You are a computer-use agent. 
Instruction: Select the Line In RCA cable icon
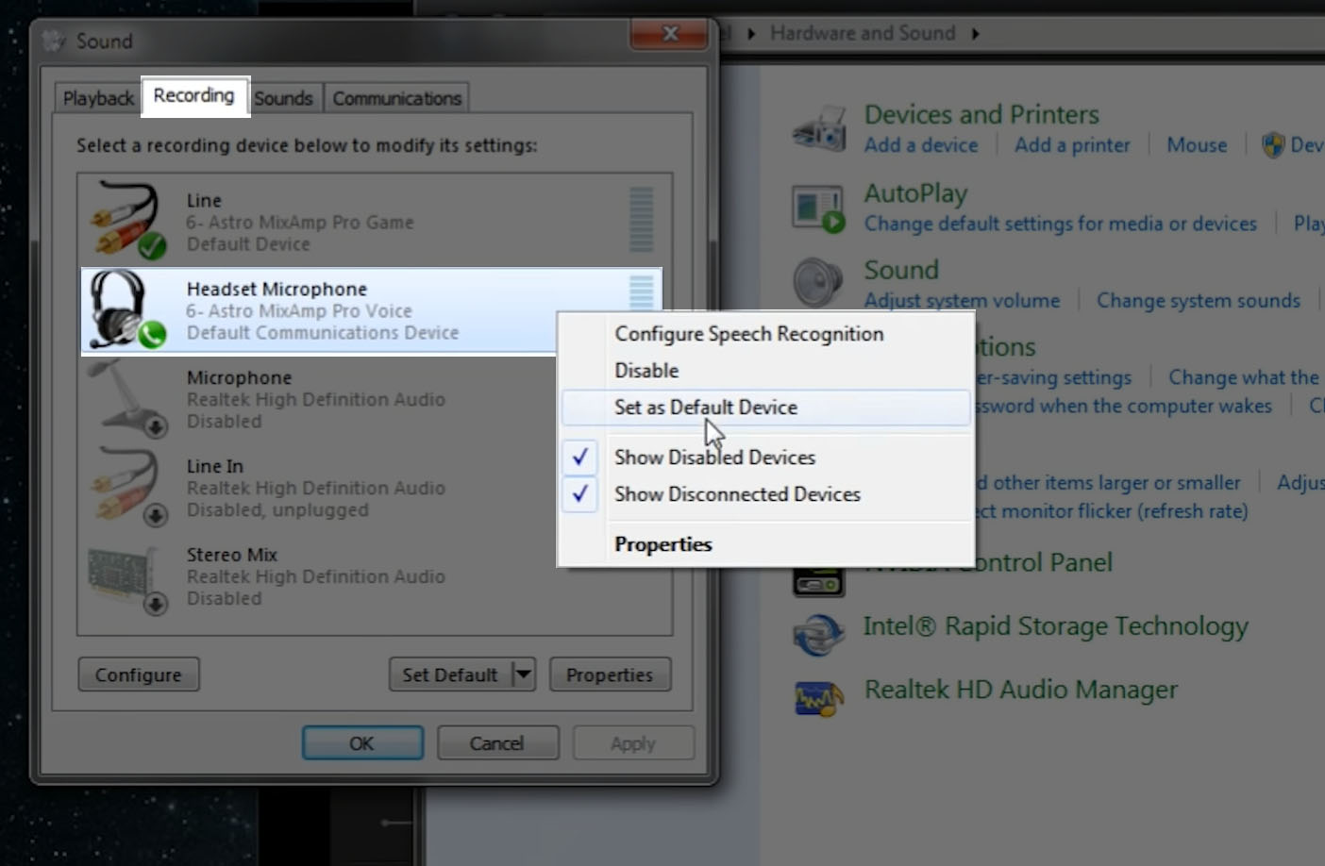(x=127, y=487)
